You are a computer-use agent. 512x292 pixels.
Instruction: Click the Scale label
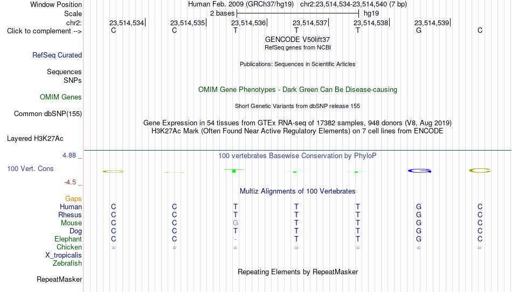coord(73,13)
